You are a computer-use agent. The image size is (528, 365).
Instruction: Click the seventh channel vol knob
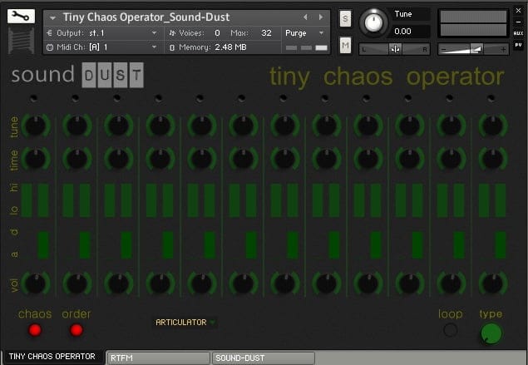pos(285,284)
